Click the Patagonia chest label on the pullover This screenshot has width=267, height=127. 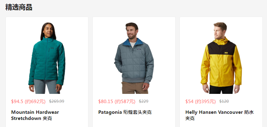pos(139,49)
